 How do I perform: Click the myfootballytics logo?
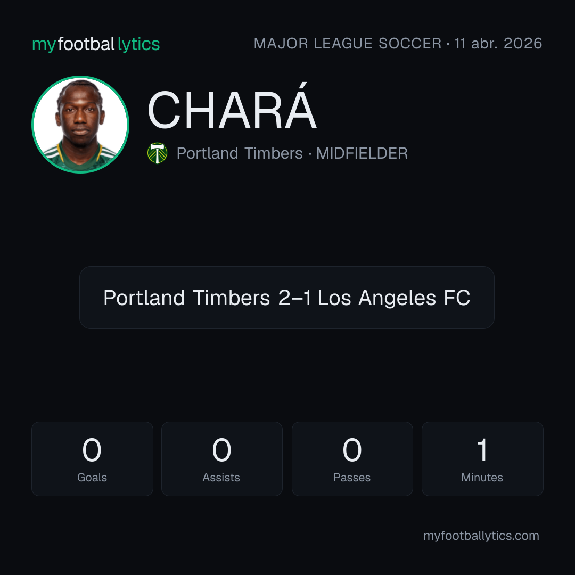coord(96,44)
